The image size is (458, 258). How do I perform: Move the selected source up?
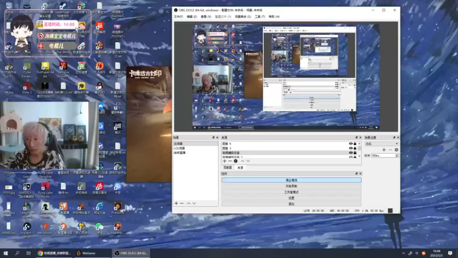(242, 161)
